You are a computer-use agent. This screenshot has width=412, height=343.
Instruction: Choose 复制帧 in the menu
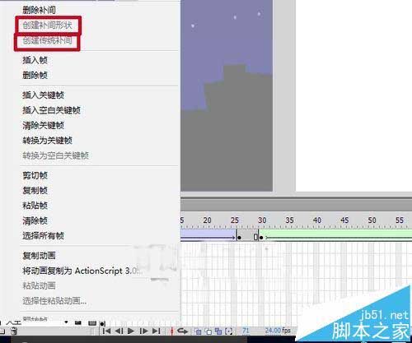point(35,190)
